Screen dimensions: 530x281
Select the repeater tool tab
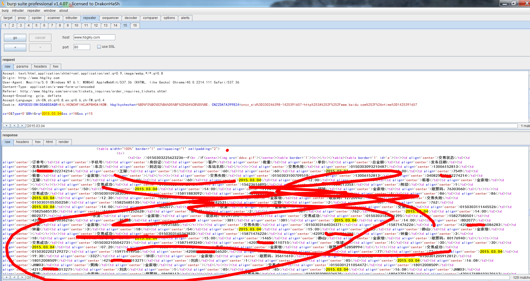tap(90, 18)
